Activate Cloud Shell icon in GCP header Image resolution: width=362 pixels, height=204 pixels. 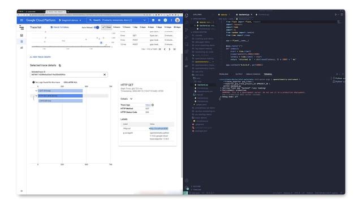pyautogui.click(x=153, y=20)
